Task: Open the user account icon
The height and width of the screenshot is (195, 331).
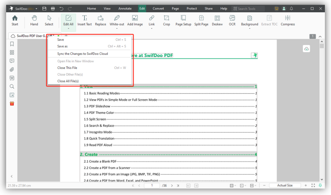Action: pos(284,9)
